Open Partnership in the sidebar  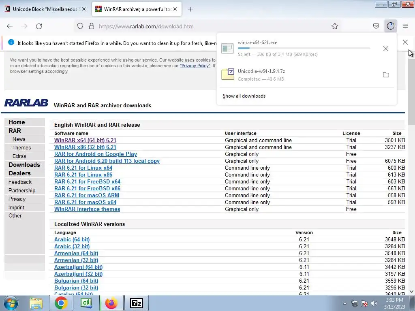pos(22,190)
